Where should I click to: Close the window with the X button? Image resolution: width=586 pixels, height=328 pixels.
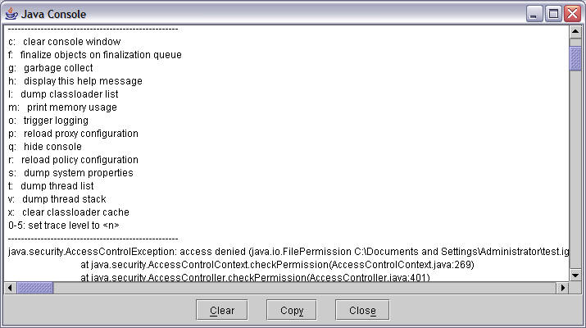571,14
